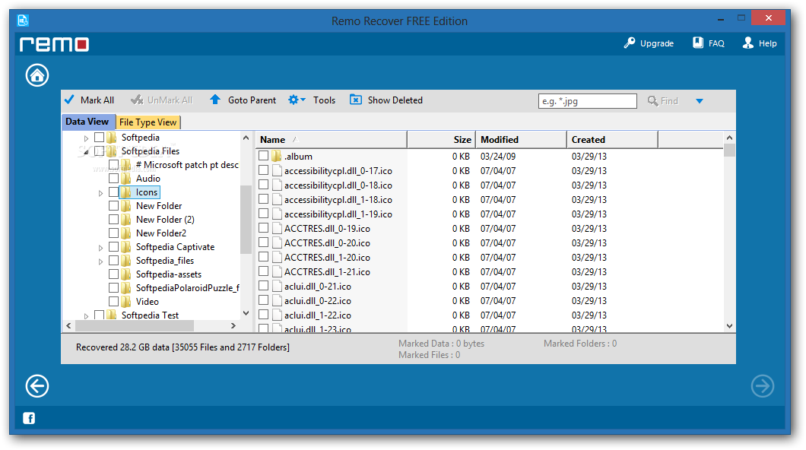Expand the Softpedia_files node

100,261
